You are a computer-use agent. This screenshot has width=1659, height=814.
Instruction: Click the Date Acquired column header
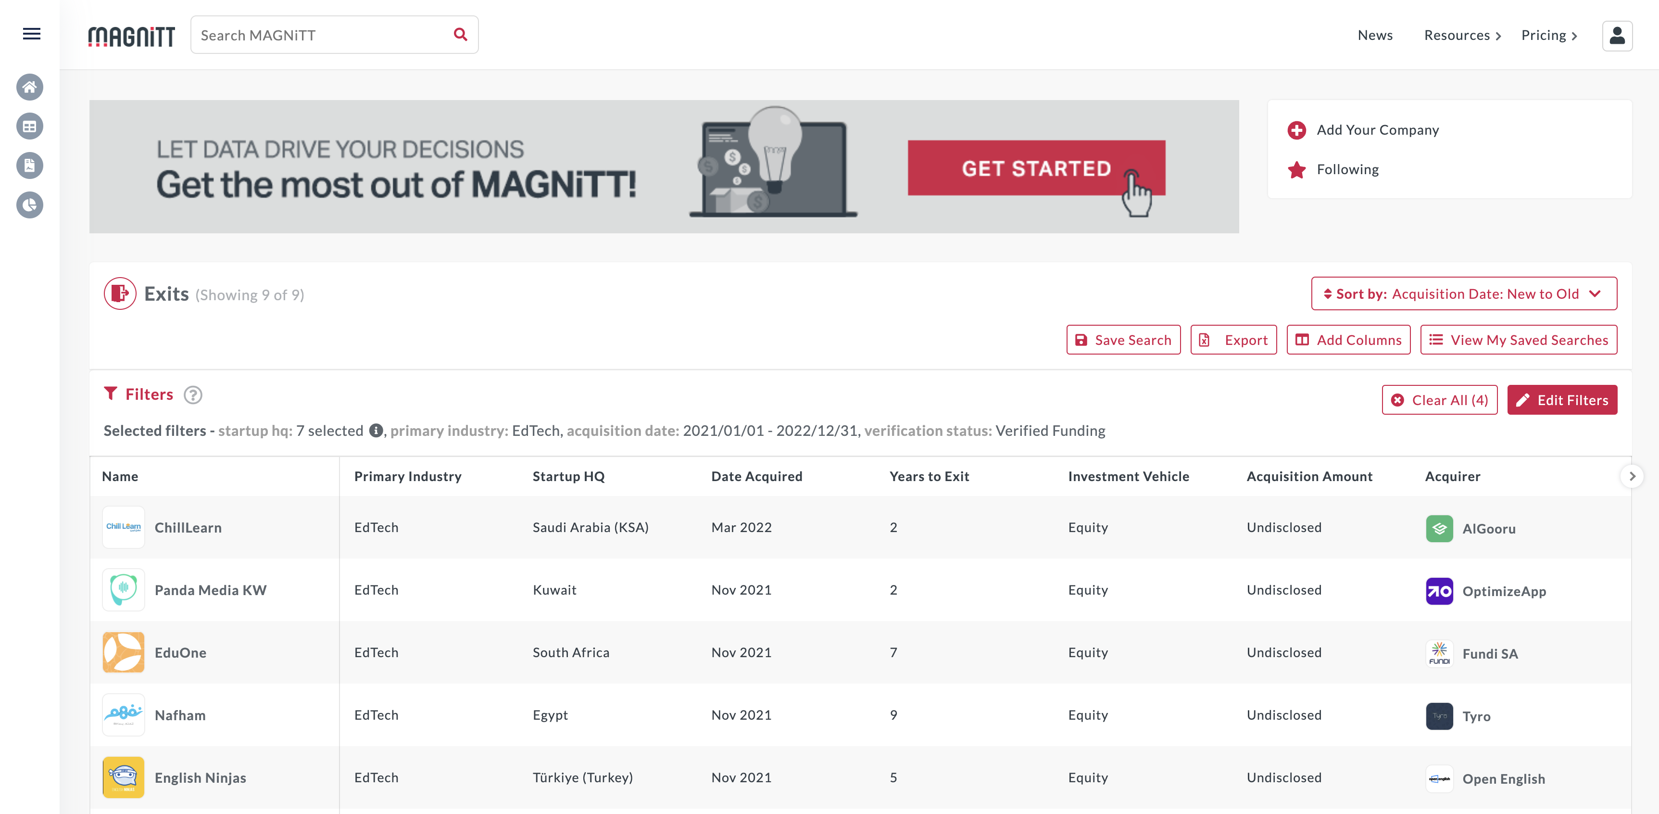coord(756,476)
